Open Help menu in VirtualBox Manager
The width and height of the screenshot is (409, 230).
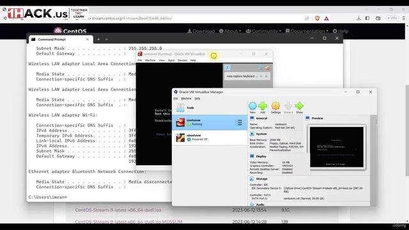click(197, 98)
